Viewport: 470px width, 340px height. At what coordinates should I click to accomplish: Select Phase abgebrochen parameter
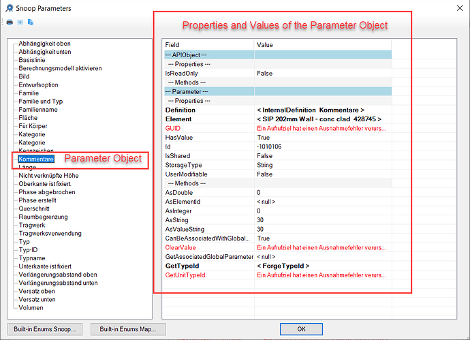click(47, 192)
